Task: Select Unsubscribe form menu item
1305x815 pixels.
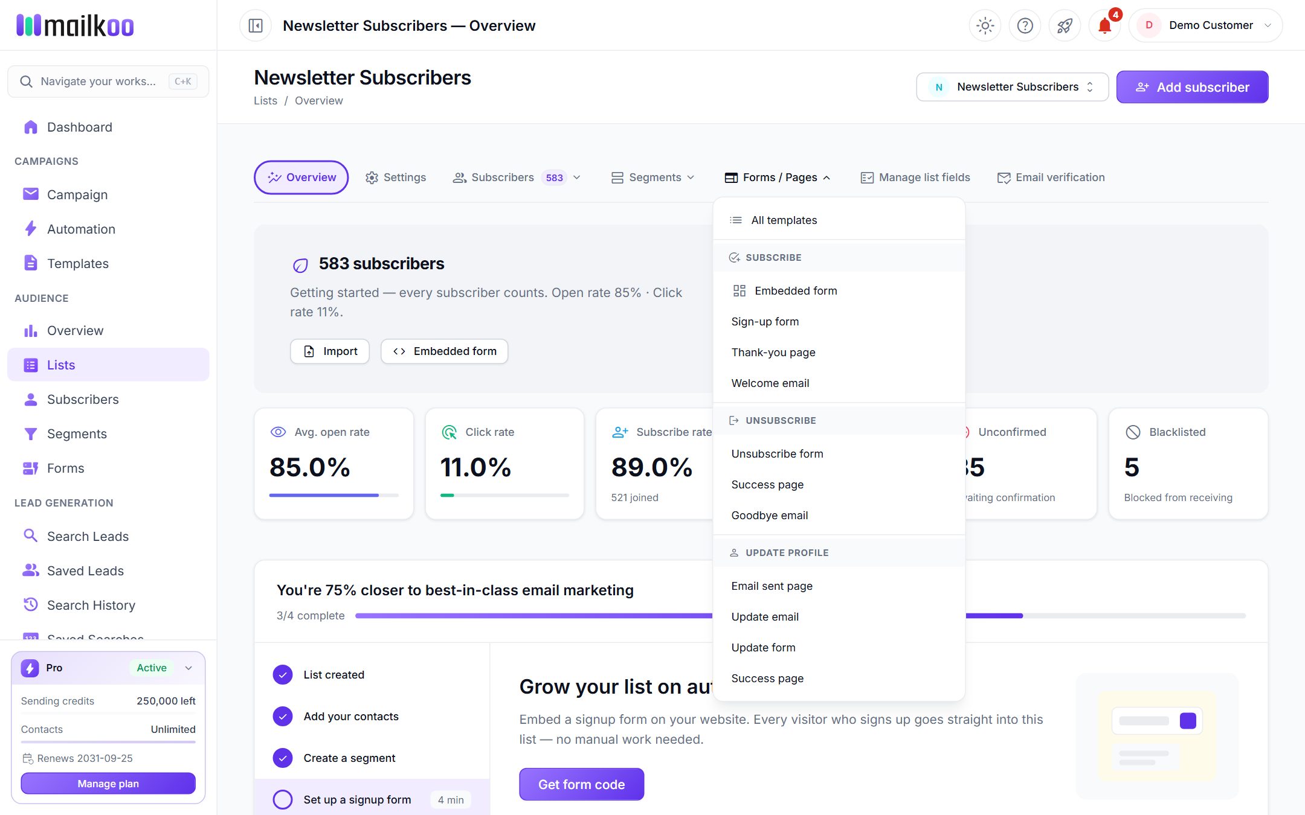Action: pos(839,454)
